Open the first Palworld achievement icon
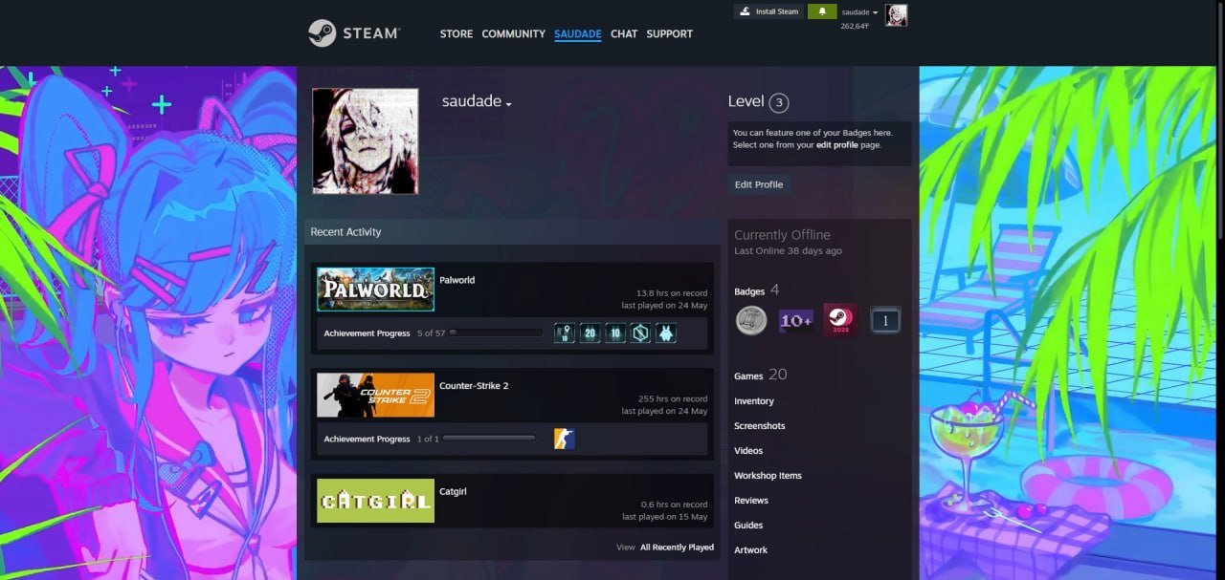Image resolution: width=1225 pixels, height=580 pixels. point(564,333)
